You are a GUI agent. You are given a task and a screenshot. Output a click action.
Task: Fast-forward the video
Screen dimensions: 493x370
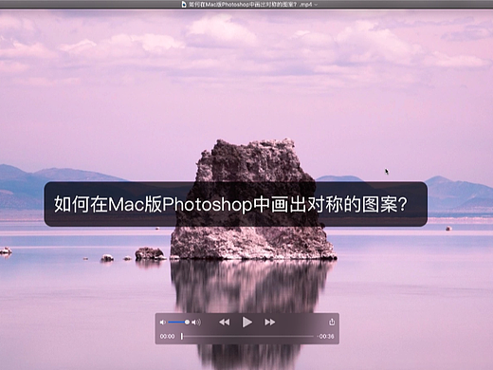coord(269,323)
